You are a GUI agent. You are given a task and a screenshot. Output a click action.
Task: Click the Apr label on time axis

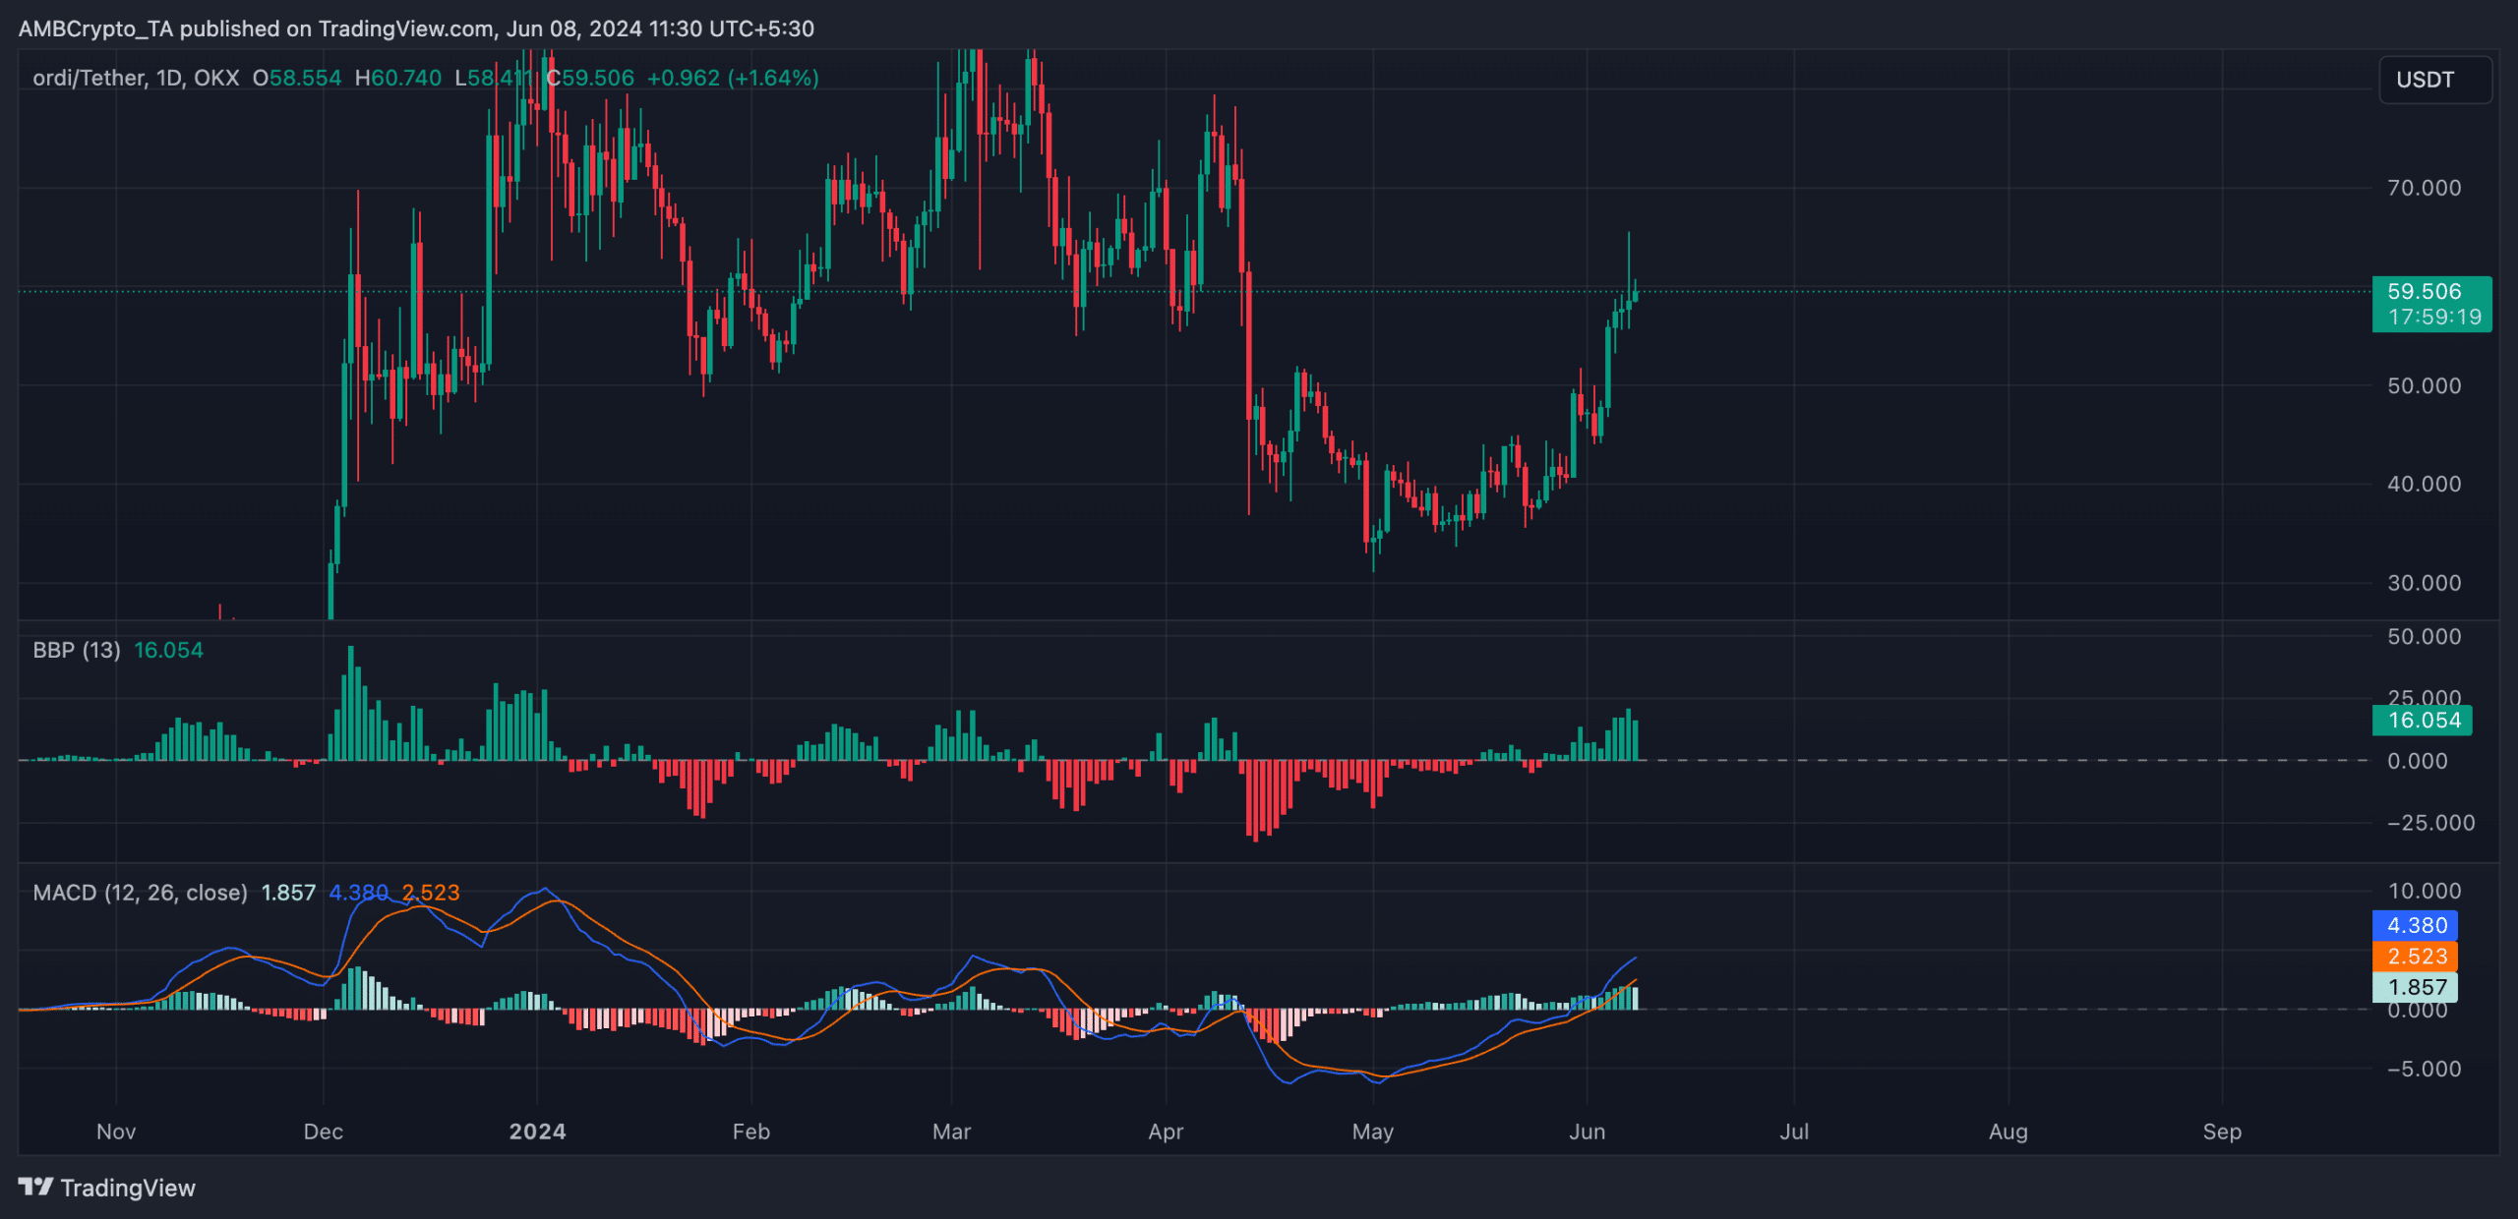(x=1166, y=1132)
